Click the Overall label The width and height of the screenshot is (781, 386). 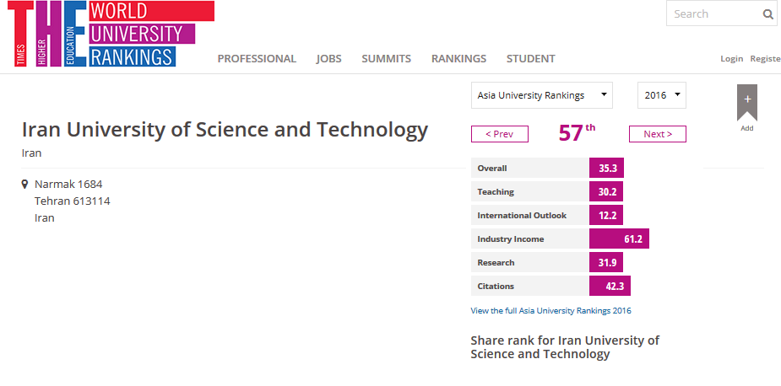492,168
